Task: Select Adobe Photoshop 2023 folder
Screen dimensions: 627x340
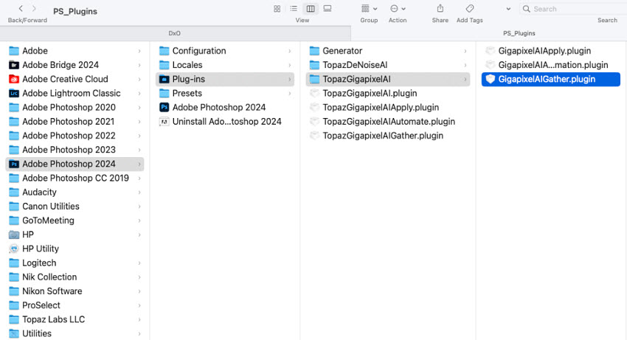Action: (x=75, y=150)
